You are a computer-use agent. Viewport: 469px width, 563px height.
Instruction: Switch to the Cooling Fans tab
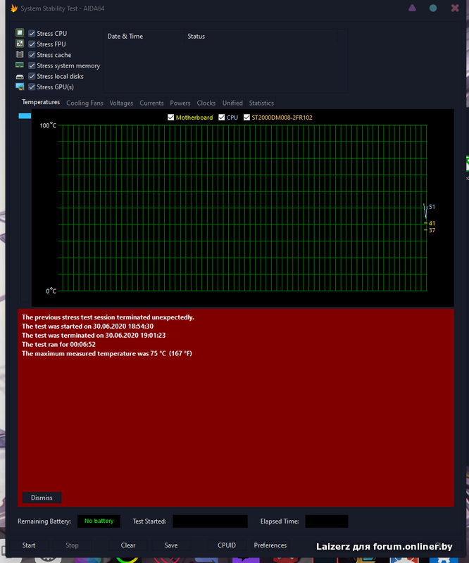(x=85, y=103)
